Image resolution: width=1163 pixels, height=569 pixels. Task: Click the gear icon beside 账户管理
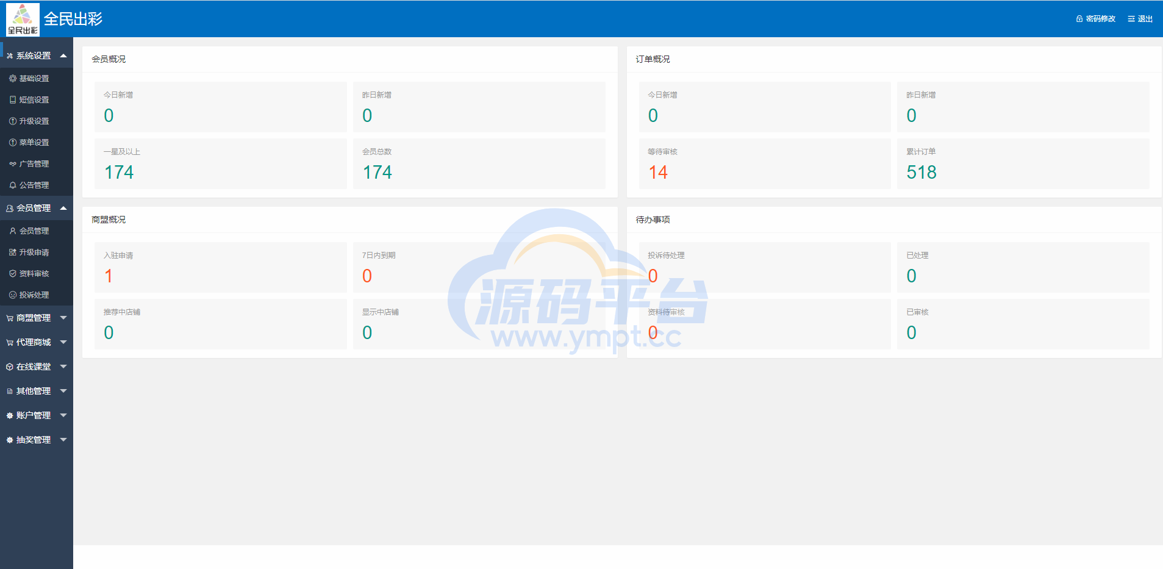tap(10, 416)
